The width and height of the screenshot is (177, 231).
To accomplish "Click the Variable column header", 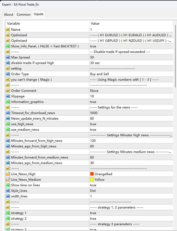I will pos(13,24).
